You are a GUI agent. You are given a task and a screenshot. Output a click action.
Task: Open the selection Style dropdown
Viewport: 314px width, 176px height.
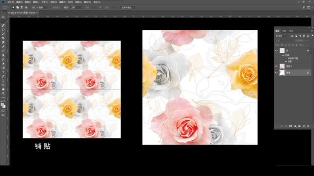pyautogui.click(x=77, y=7)
